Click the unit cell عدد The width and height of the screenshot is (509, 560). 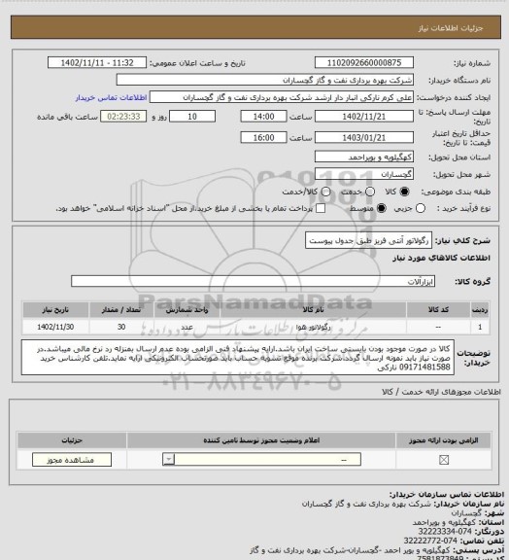(187, 327)
